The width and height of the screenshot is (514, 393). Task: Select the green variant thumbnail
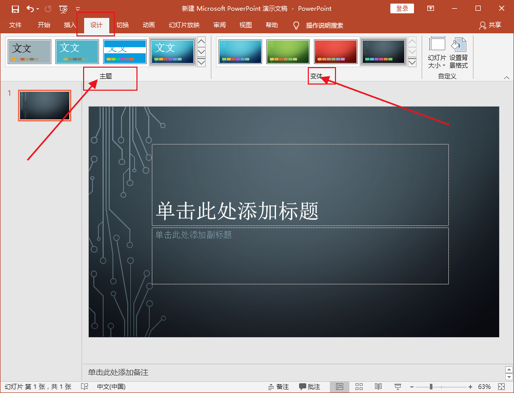[287, 51]
